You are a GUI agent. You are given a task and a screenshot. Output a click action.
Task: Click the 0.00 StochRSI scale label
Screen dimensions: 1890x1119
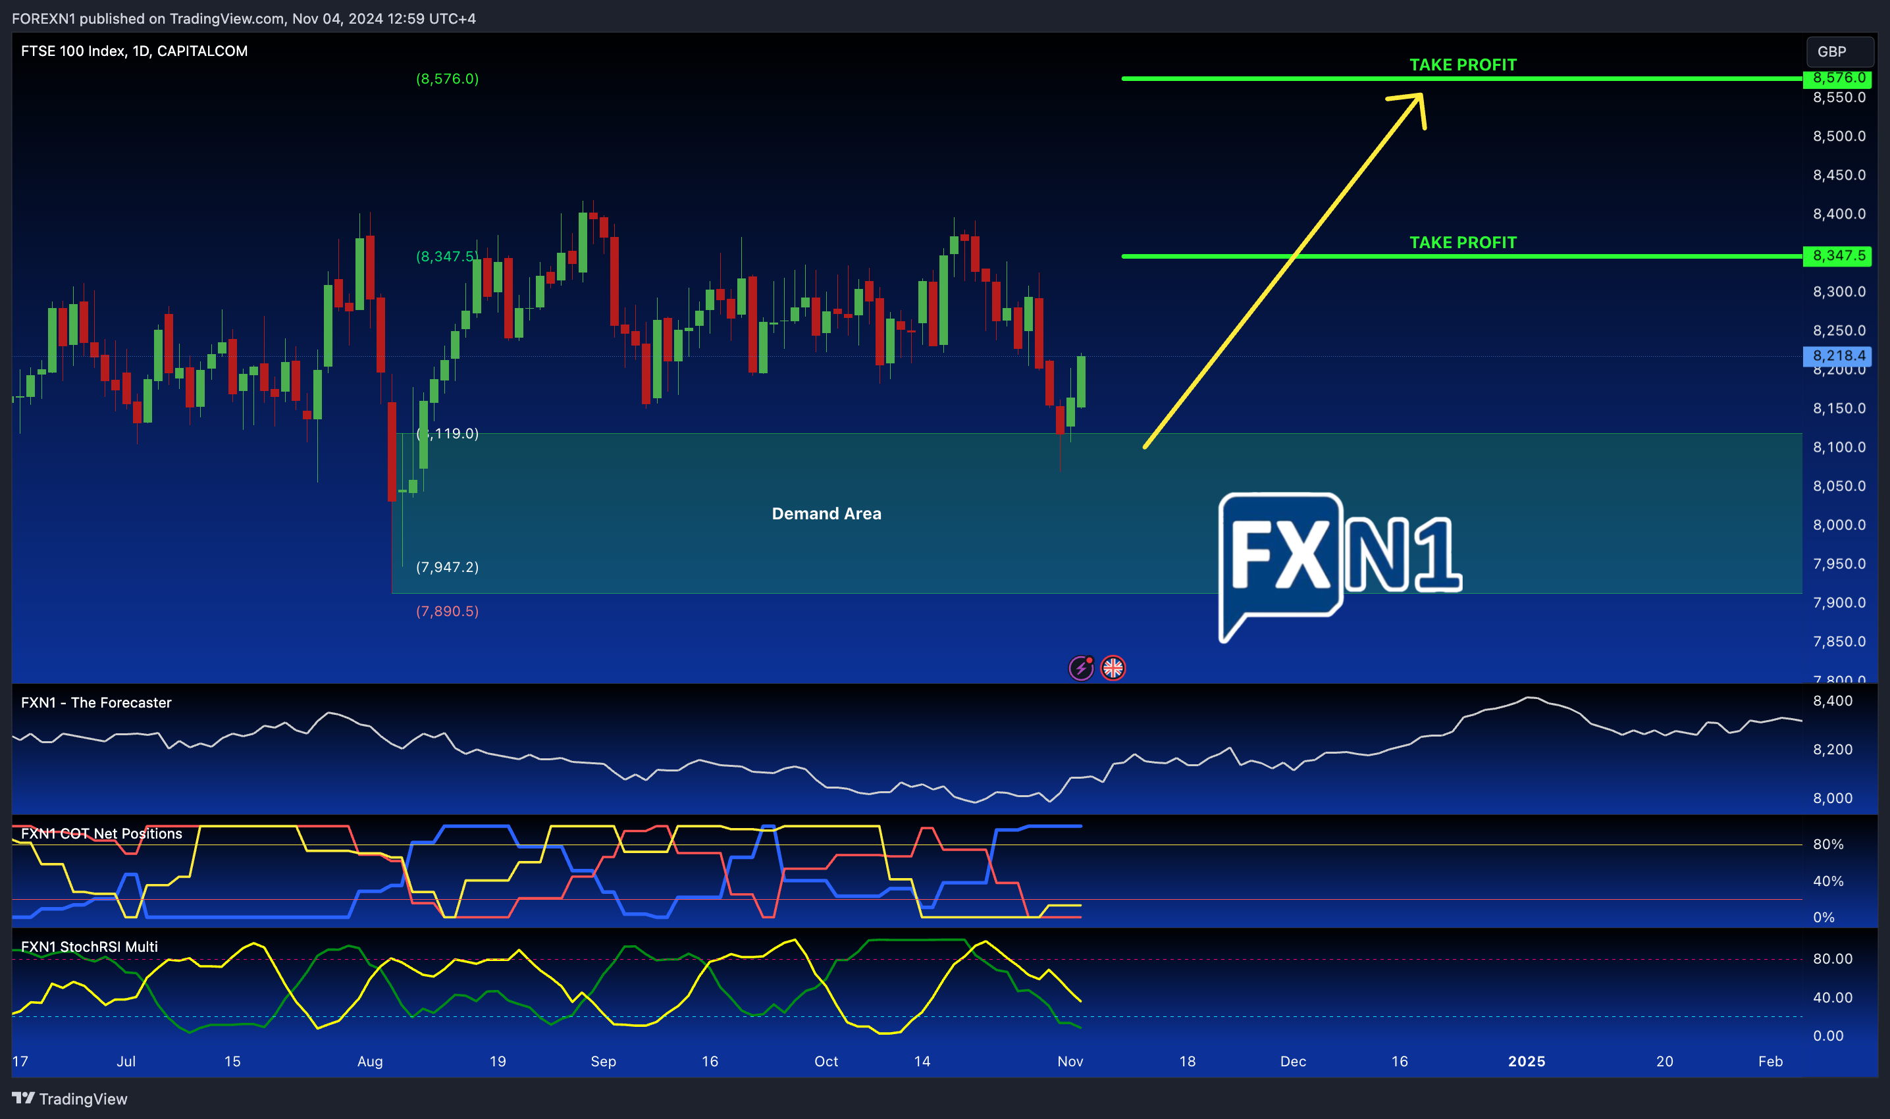click(x=1827, y=1035)
